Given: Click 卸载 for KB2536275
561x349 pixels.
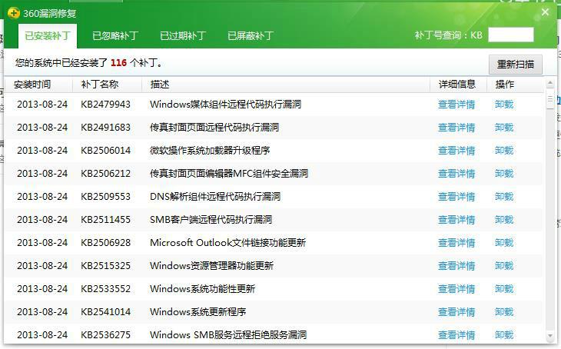Looking at the screenshot, I should tap(504, 335).
